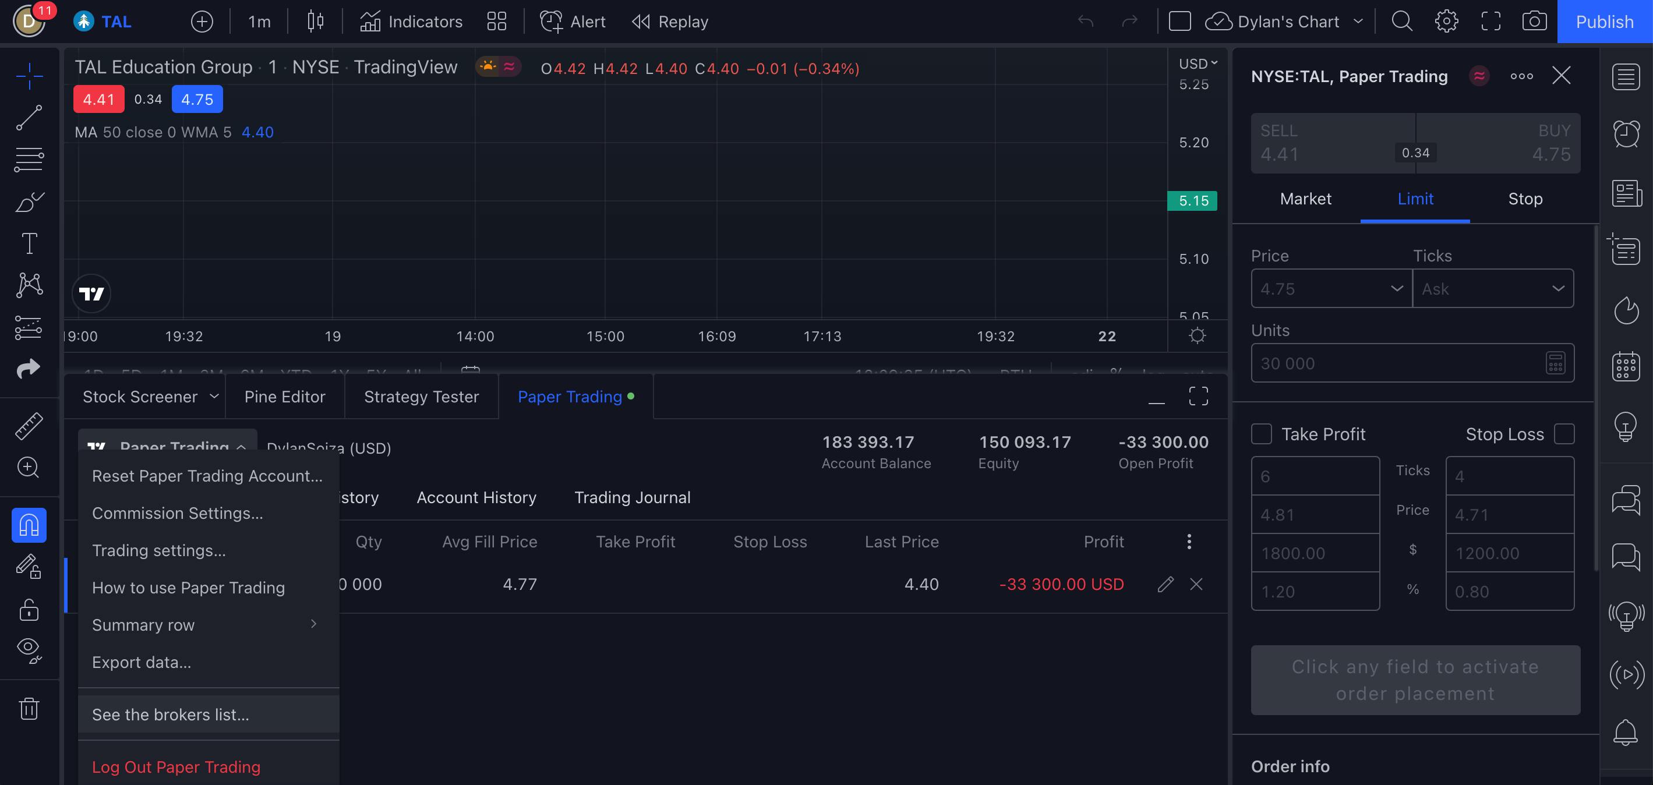The width and height of the screenshot is (1653, 785).
Task: Toggle stay in drawing mode
Action: coord(29,566)
